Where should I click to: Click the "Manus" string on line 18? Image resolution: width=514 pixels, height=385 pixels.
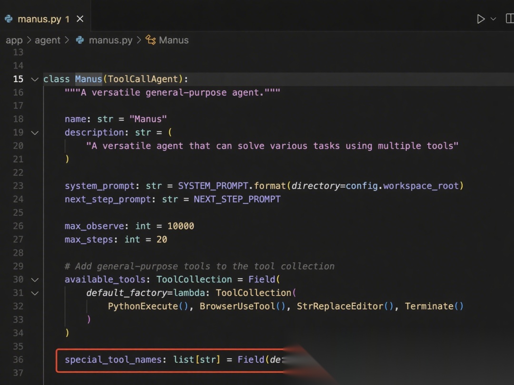point(148,119)
